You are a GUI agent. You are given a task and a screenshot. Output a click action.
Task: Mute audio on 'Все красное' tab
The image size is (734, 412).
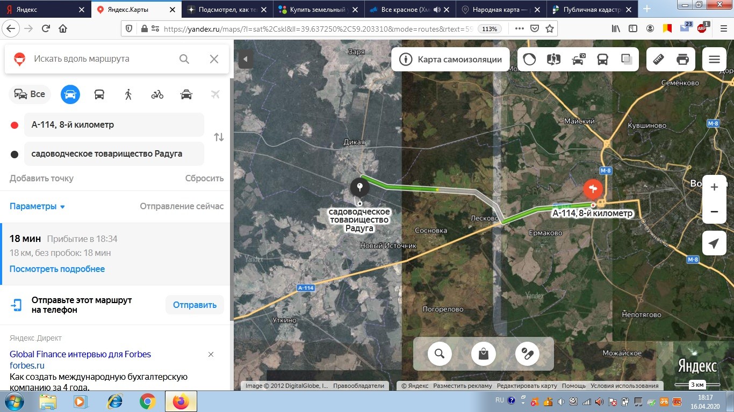click(x=436, y=9)
